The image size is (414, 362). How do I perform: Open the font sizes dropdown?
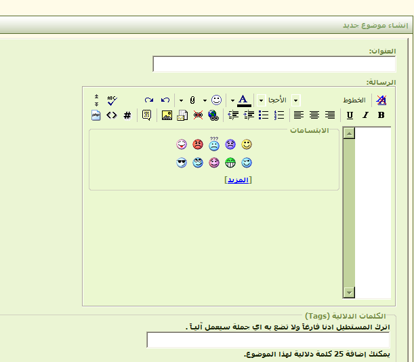click(x=261, y=100)
